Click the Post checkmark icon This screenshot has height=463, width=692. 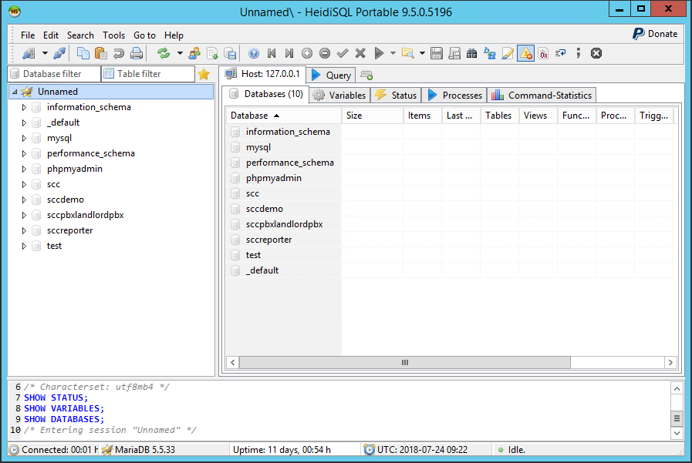[x=343, y=54]
